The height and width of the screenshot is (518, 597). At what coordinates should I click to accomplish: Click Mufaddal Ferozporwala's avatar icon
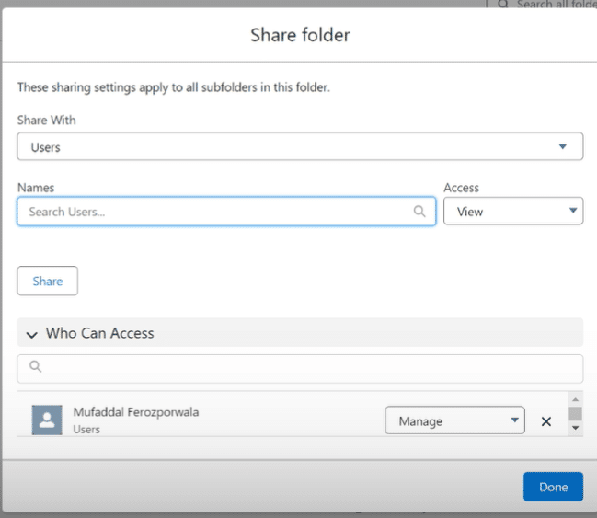click(x=47, y=420)
